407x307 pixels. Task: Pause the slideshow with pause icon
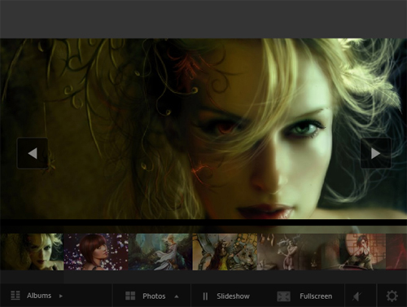coord(205,296)
